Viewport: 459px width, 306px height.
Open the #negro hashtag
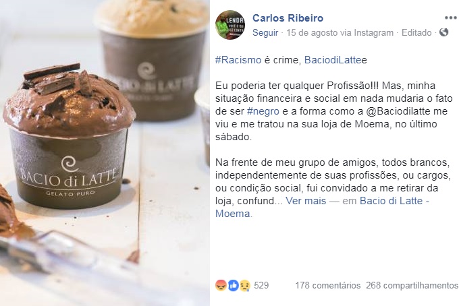(x=263, y=111)
